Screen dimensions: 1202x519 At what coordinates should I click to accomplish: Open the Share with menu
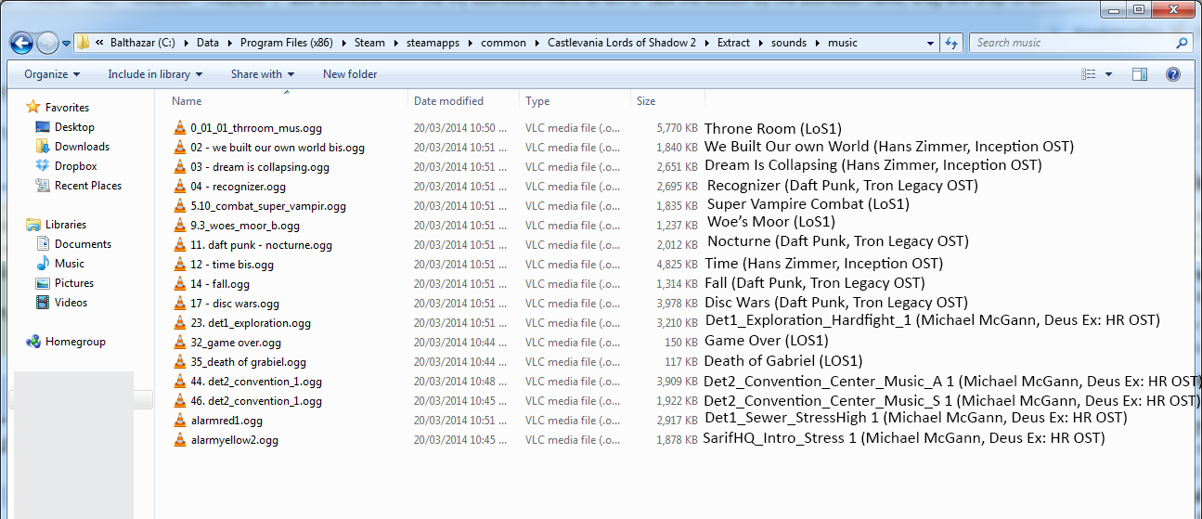263,74
